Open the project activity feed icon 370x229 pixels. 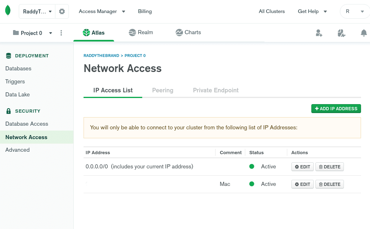point(341,33)
